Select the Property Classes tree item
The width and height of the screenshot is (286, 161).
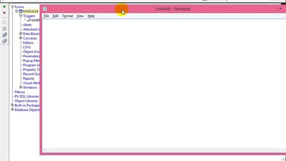tap(31, 70)
